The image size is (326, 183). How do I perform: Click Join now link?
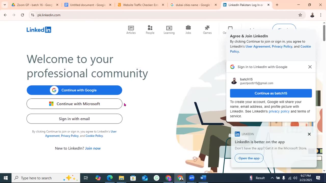pyautogui.click(x=93, y=148)
